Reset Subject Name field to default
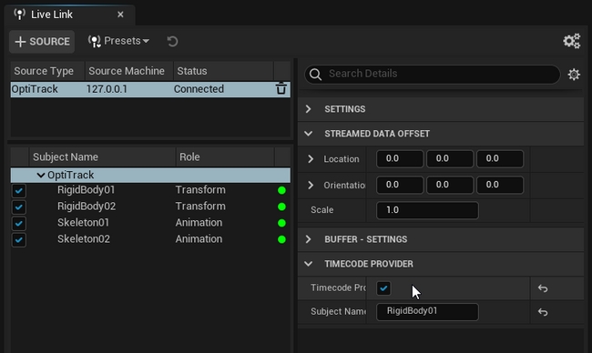592x353 pixels. pos(543,312)
